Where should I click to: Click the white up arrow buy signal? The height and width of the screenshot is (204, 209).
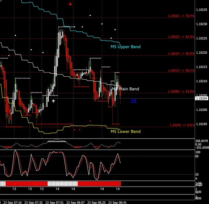coord(54,101)
